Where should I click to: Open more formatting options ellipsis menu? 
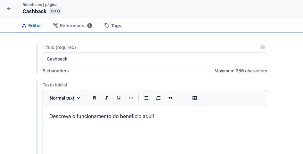[131, 98]
